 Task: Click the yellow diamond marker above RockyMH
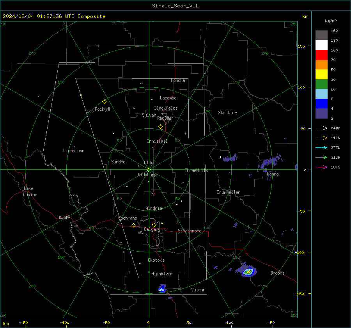(x=104, y=102)
